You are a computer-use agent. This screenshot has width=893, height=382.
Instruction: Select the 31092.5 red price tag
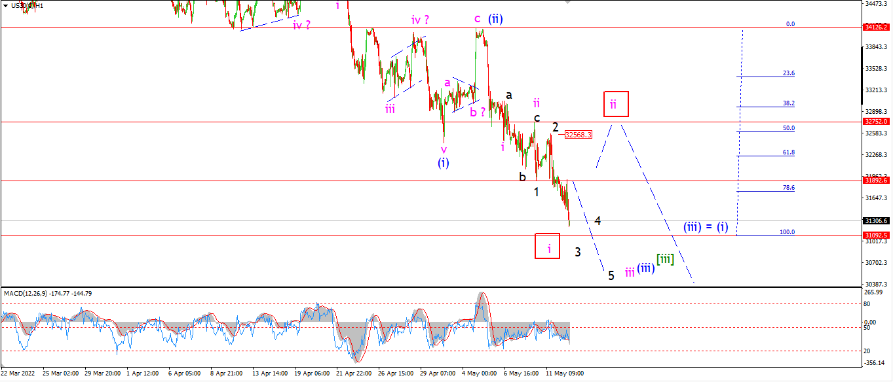(876, 235)
